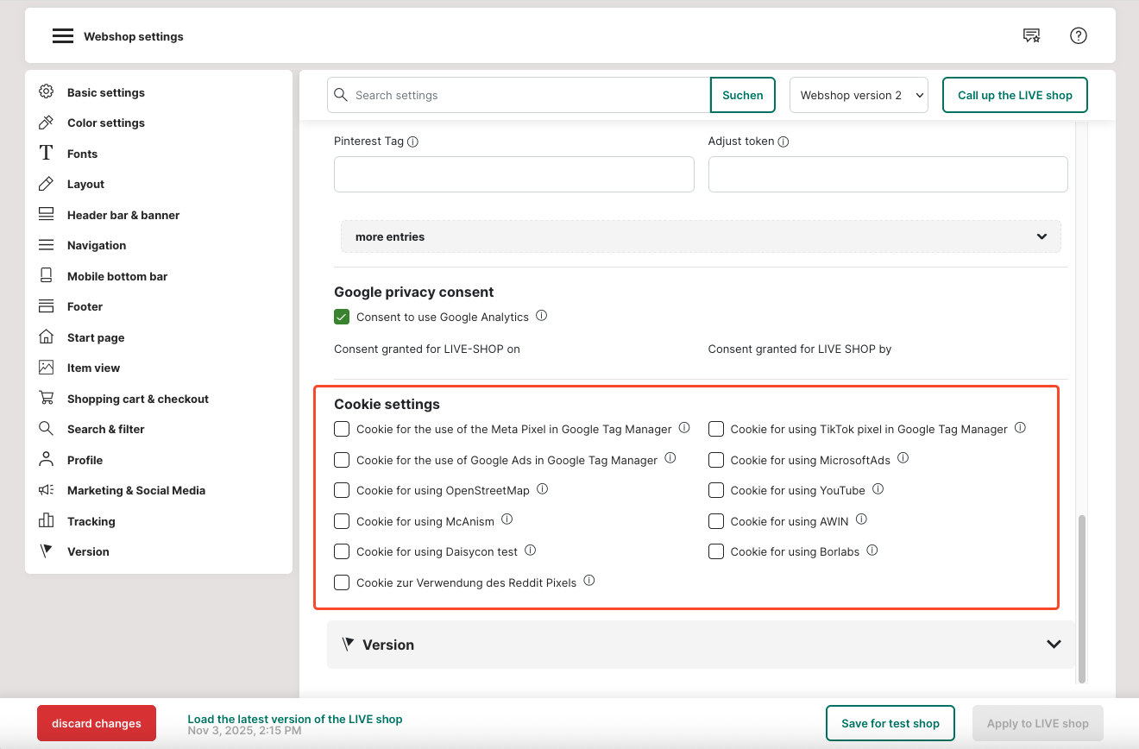The image size is (1139, 749).
Task: Click the Pinterest Tag info icon
Action: pos(412,142)
